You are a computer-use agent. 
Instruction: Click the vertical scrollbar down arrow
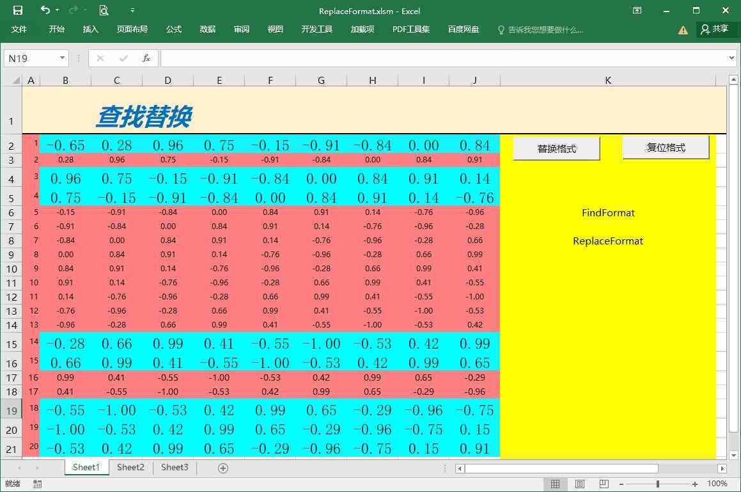point(733,455)
